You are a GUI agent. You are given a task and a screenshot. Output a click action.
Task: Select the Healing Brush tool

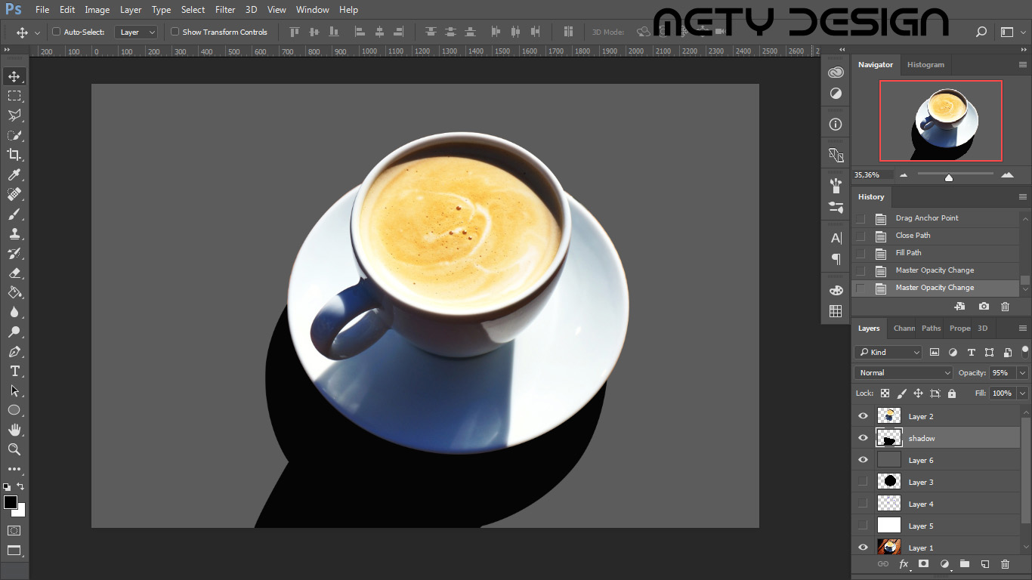[14, 194]
